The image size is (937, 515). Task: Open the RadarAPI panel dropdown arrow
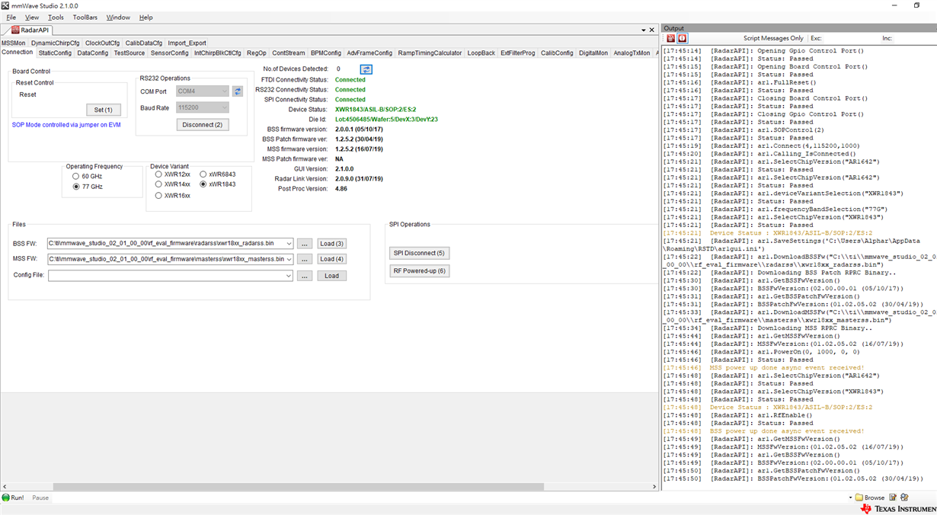644,30
